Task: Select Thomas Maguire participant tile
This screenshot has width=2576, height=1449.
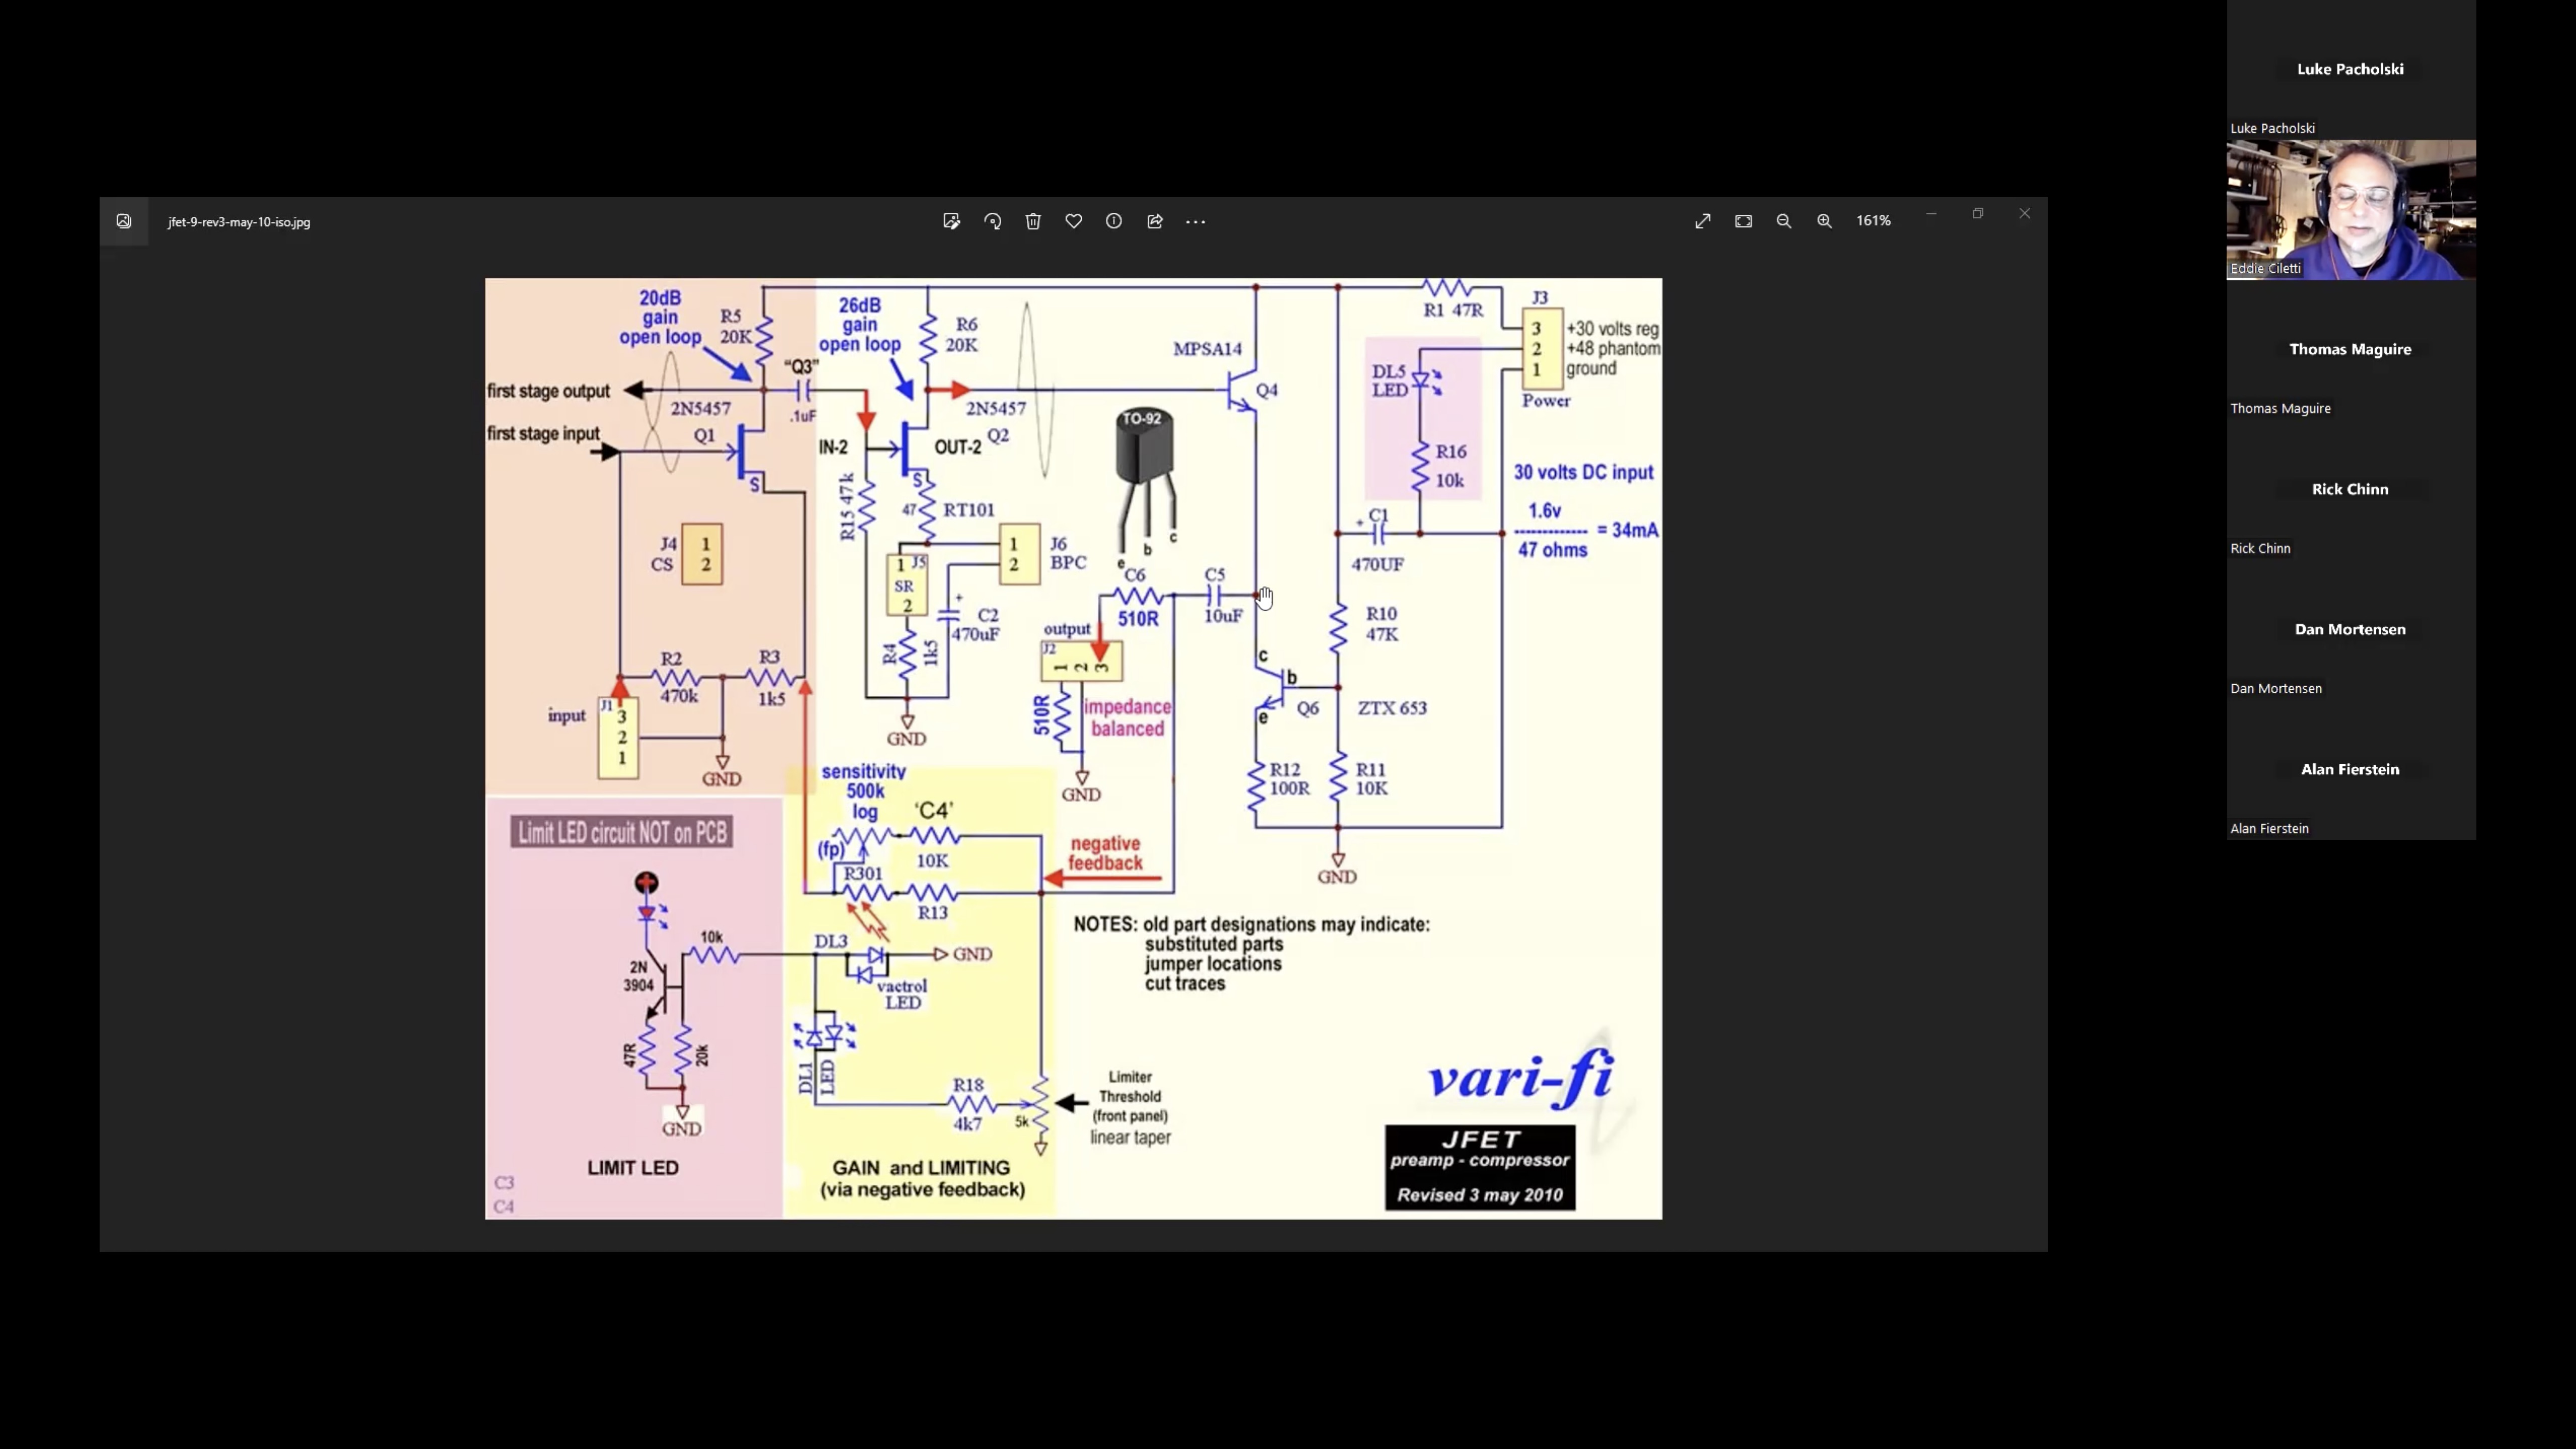Action: pyautogui.click(x=2350, y=349)
